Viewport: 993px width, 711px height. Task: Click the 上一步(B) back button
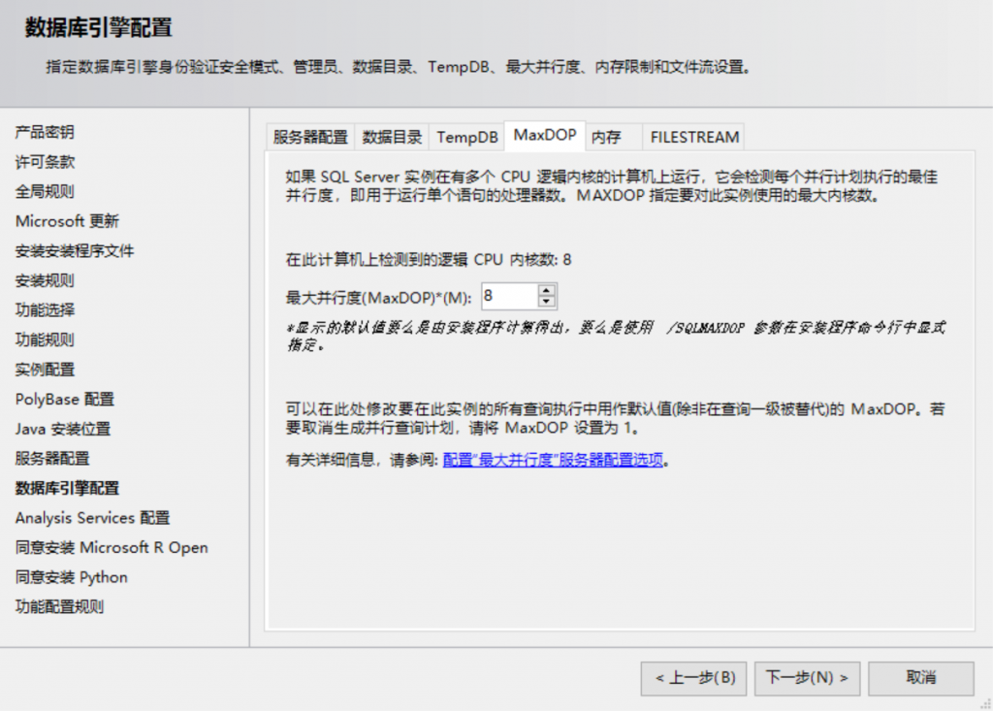[x=693, y=678]
